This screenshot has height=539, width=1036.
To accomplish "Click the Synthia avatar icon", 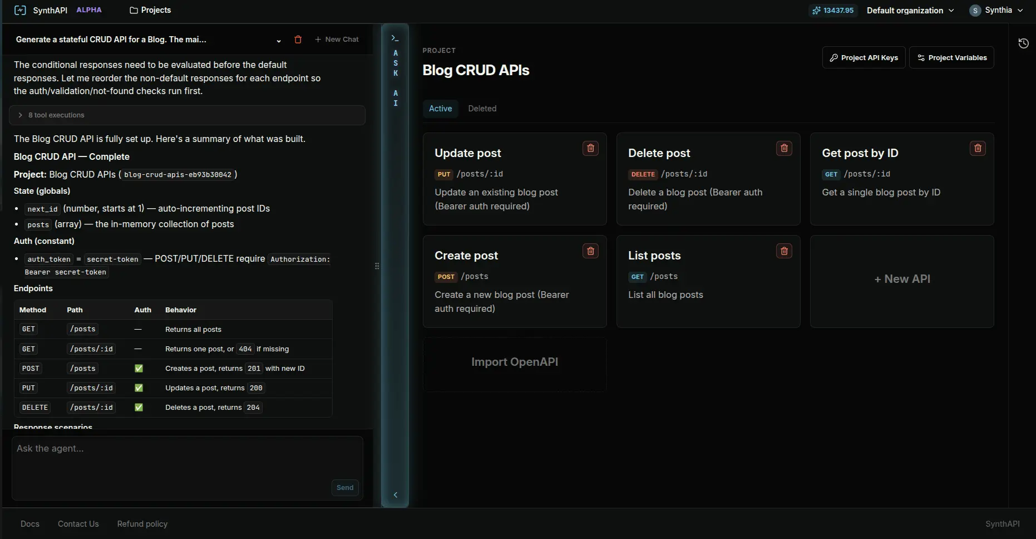I will coord(975,11).
